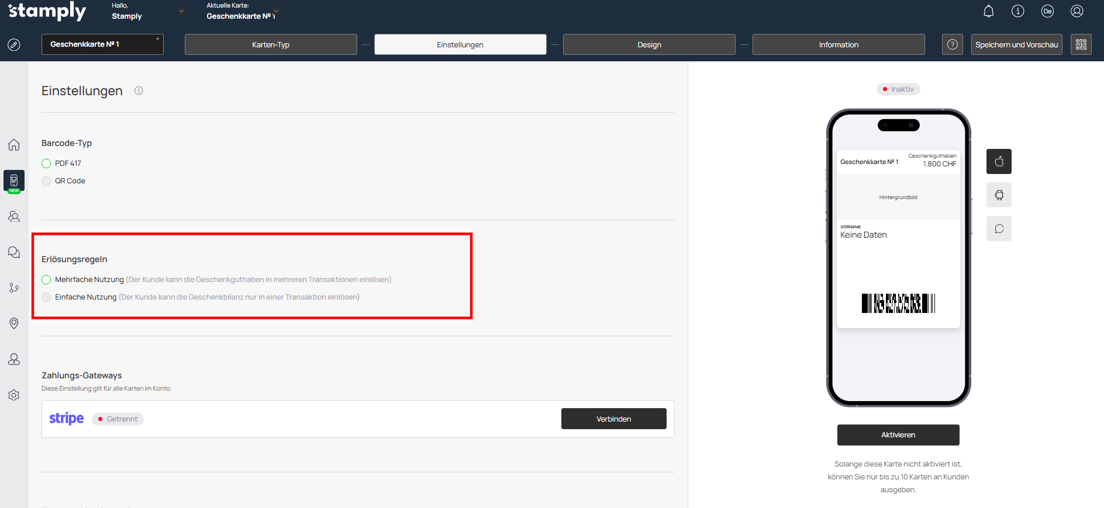
Task: Select QR Code barcode type
Action: [46, 181]
